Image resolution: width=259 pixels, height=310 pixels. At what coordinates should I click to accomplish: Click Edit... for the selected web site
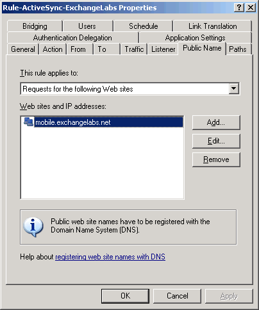216,141
